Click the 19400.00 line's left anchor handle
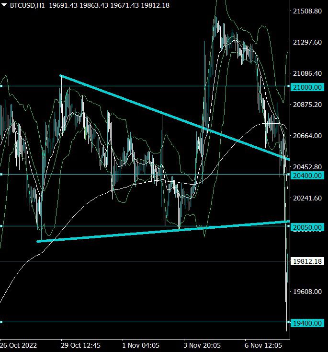Screen dimensions: 328x352 tap(1, 322)
